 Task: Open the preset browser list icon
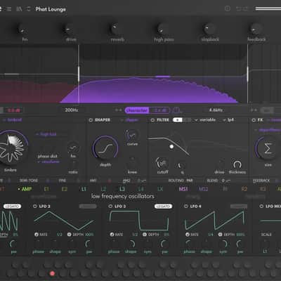coord(9,9)
